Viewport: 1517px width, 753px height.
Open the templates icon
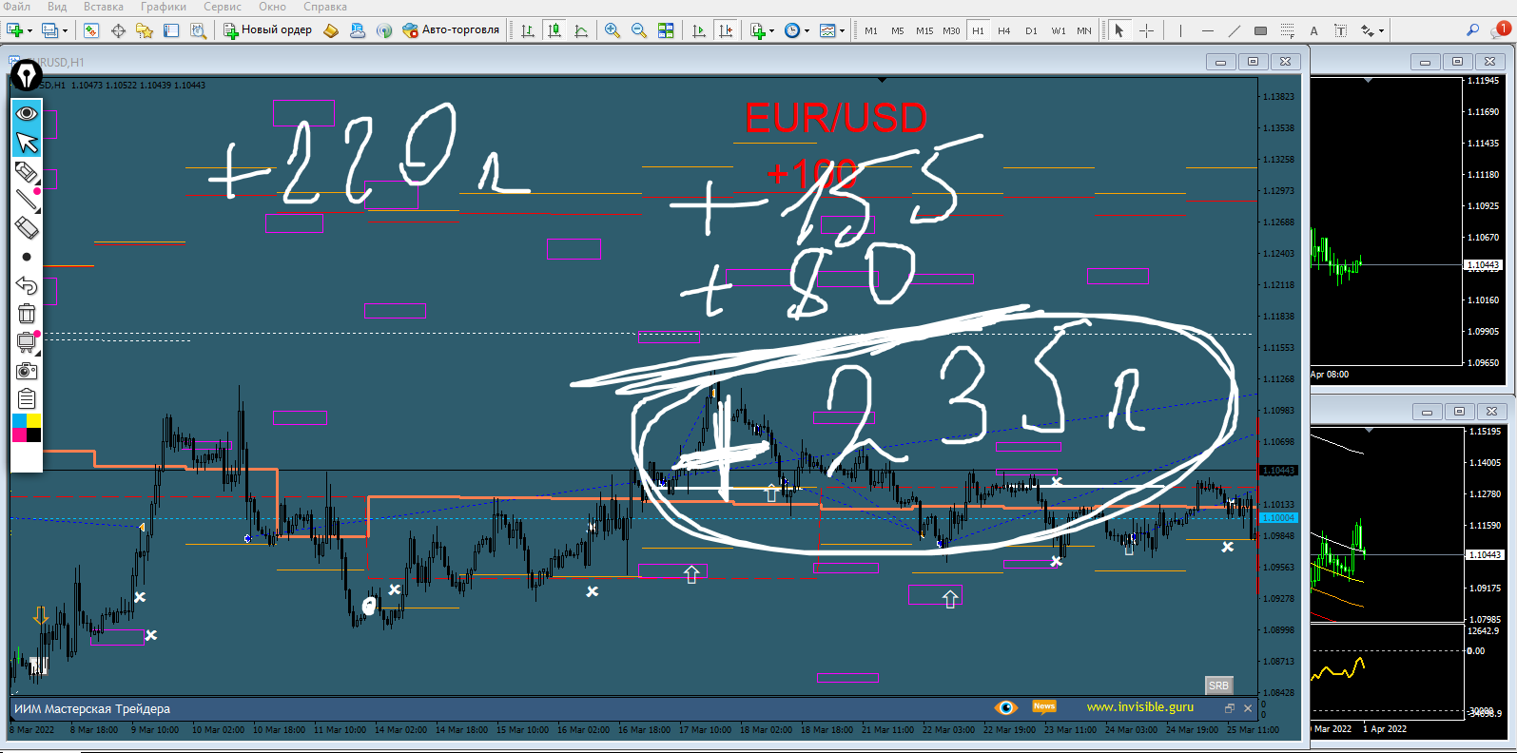click(827, 30)
